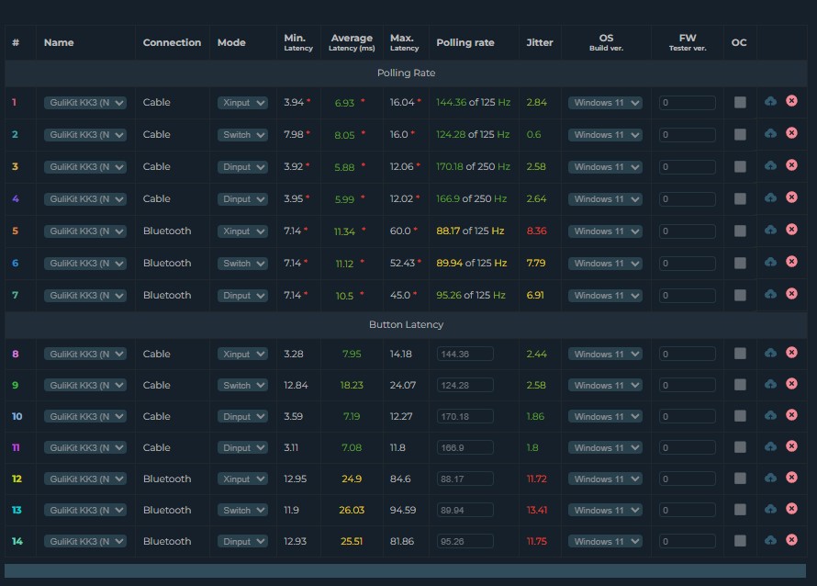
Task: Upload row 8 result via cloud icon
Action: (770, 353)
